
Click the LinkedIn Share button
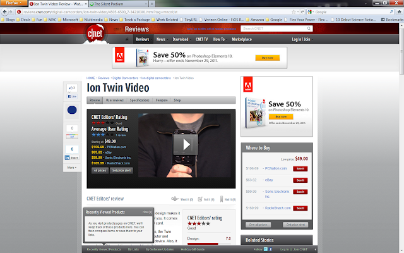(72, 157)
